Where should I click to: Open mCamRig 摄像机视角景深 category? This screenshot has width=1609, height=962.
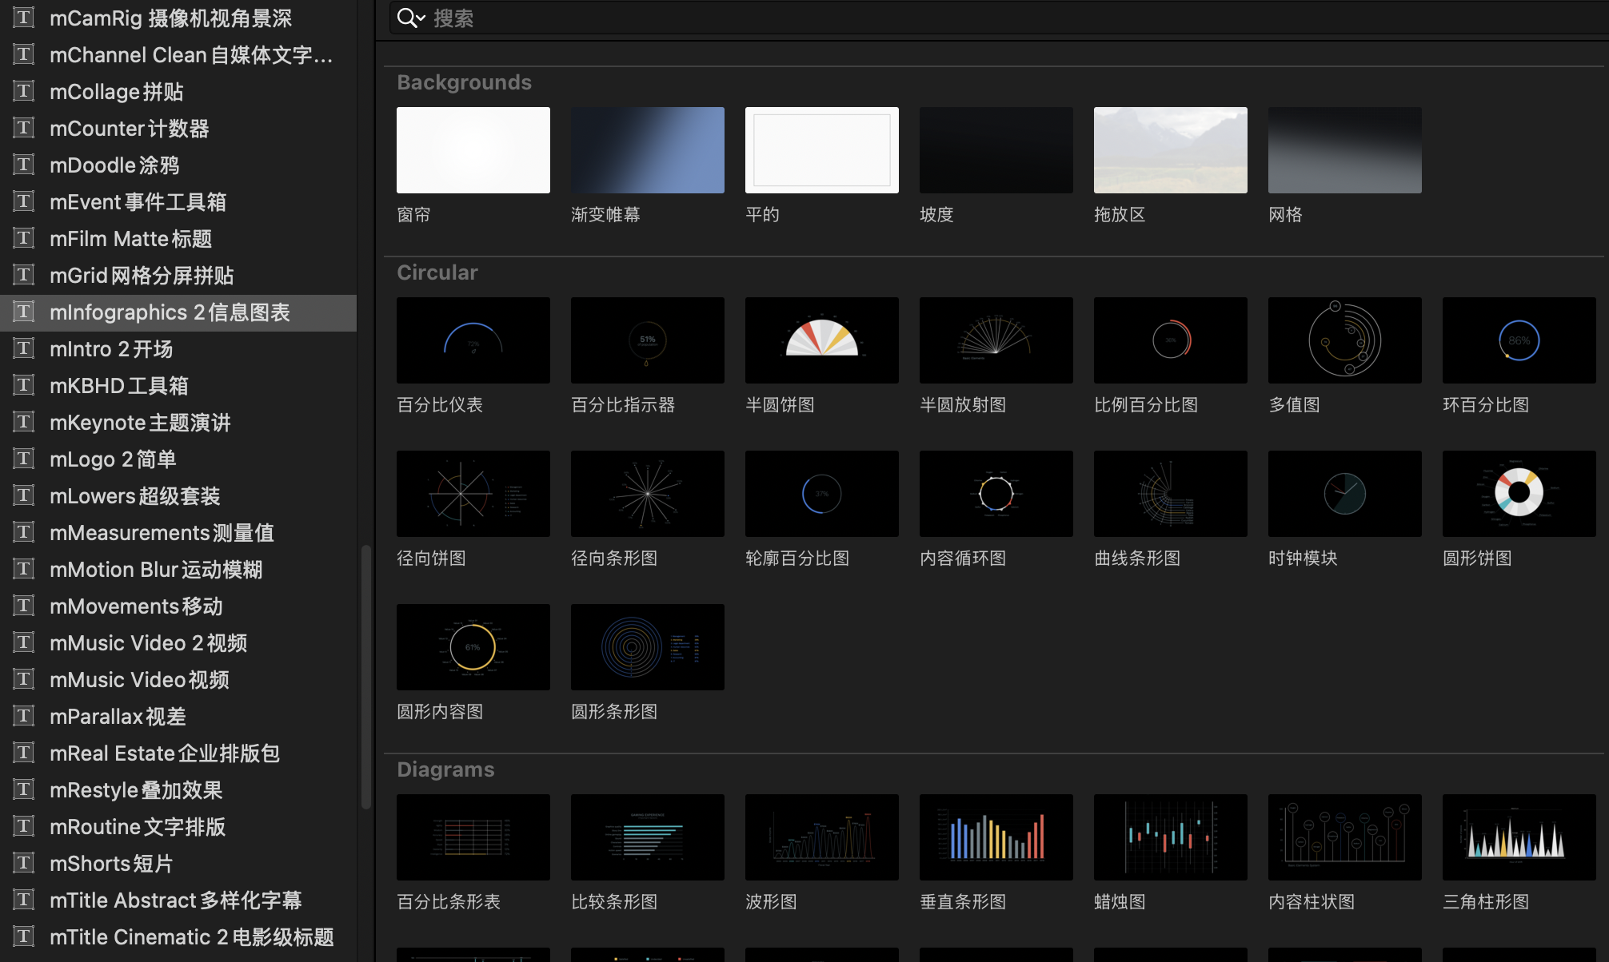(x=178, y=18)
